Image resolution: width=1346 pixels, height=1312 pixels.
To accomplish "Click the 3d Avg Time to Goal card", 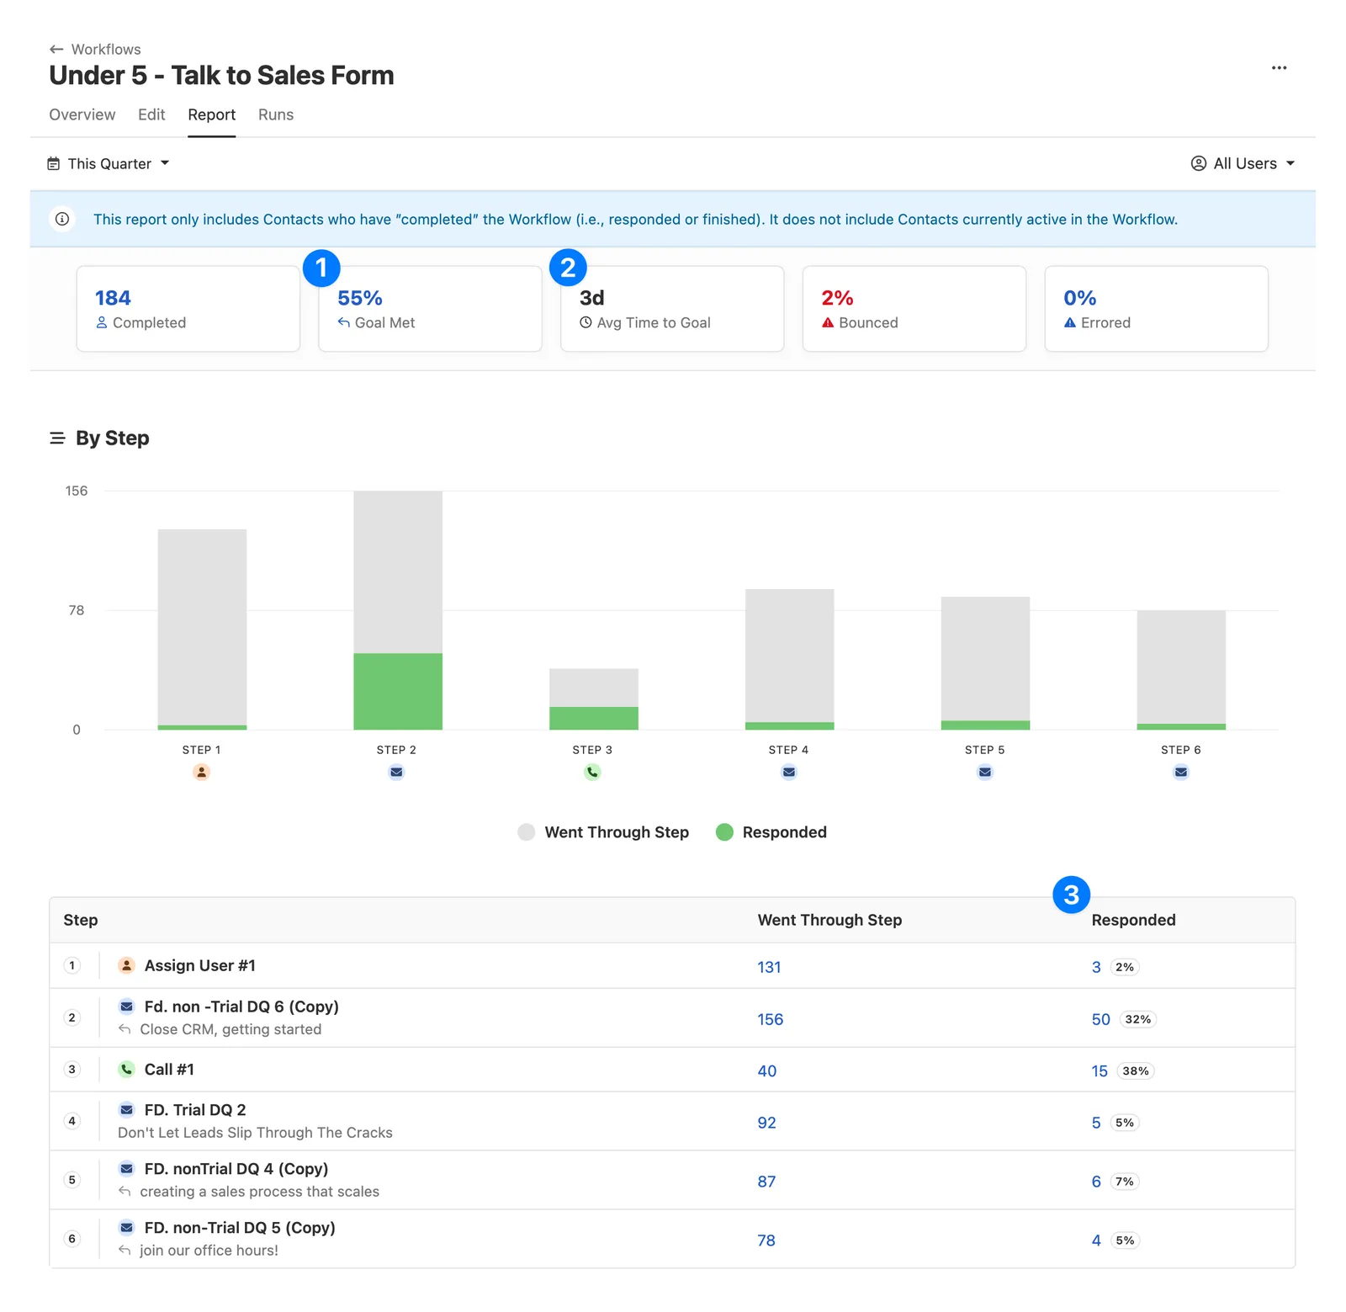I will pos(672,309).
